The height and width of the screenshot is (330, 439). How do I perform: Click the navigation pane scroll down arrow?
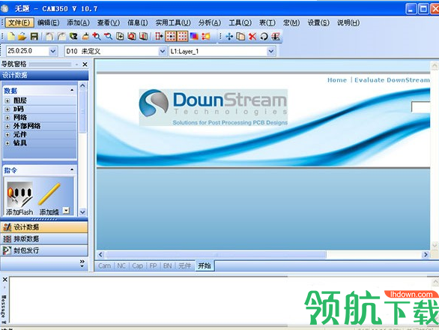pyautogui.click(x=82, y=212)
